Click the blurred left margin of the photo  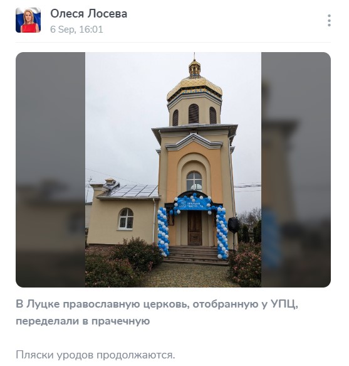[x=50, y=170]
